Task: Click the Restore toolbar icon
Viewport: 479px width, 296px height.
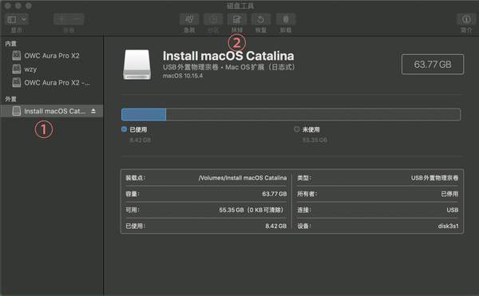Action: 260,19
